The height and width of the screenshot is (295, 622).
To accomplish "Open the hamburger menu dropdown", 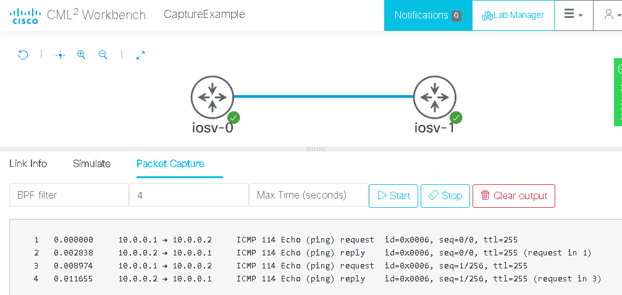I will [x=574, y=15].
